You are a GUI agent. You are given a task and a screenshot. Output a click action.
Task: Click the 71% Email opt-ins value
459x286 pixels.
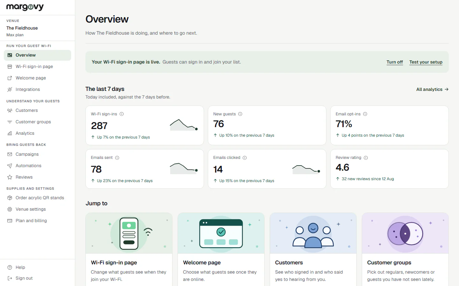point(344,124)
